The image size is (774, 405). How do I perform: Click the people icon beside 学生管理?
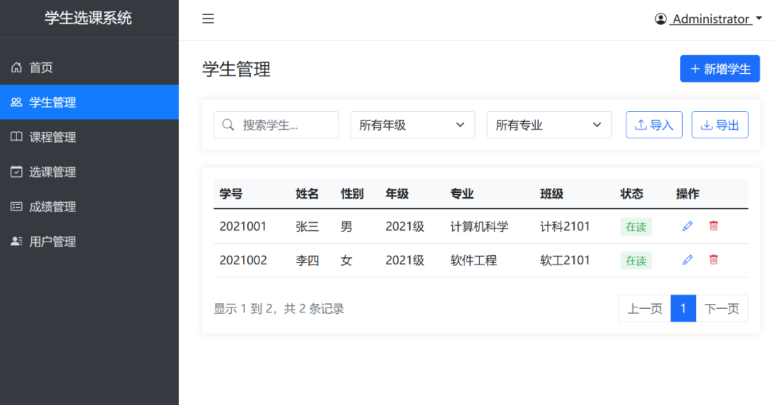point(16,103)
